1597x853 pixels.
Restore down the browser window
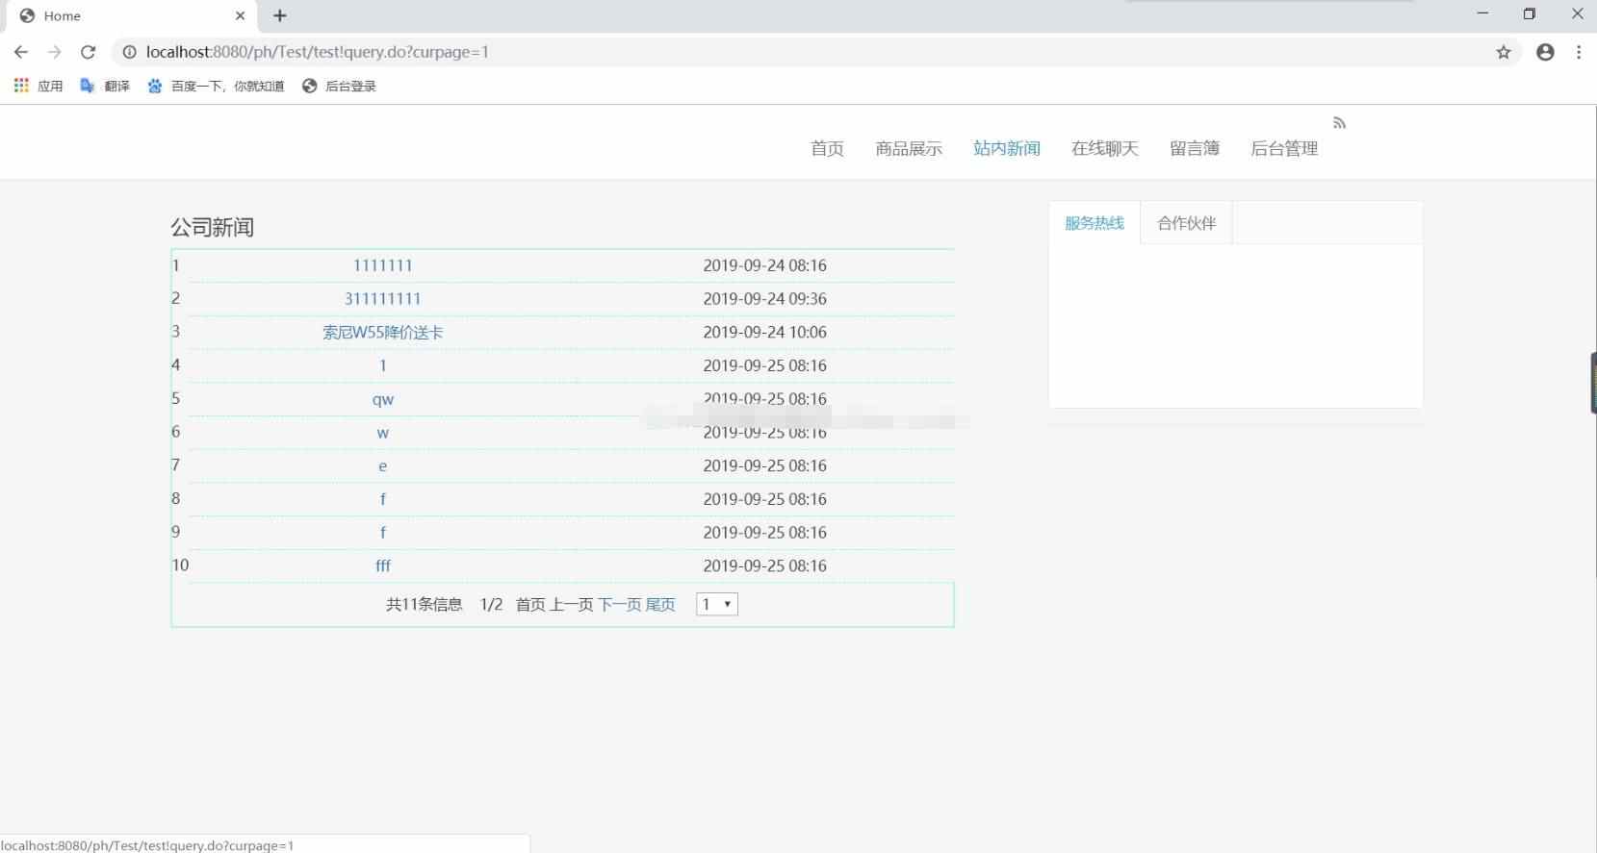point(1529,13)
